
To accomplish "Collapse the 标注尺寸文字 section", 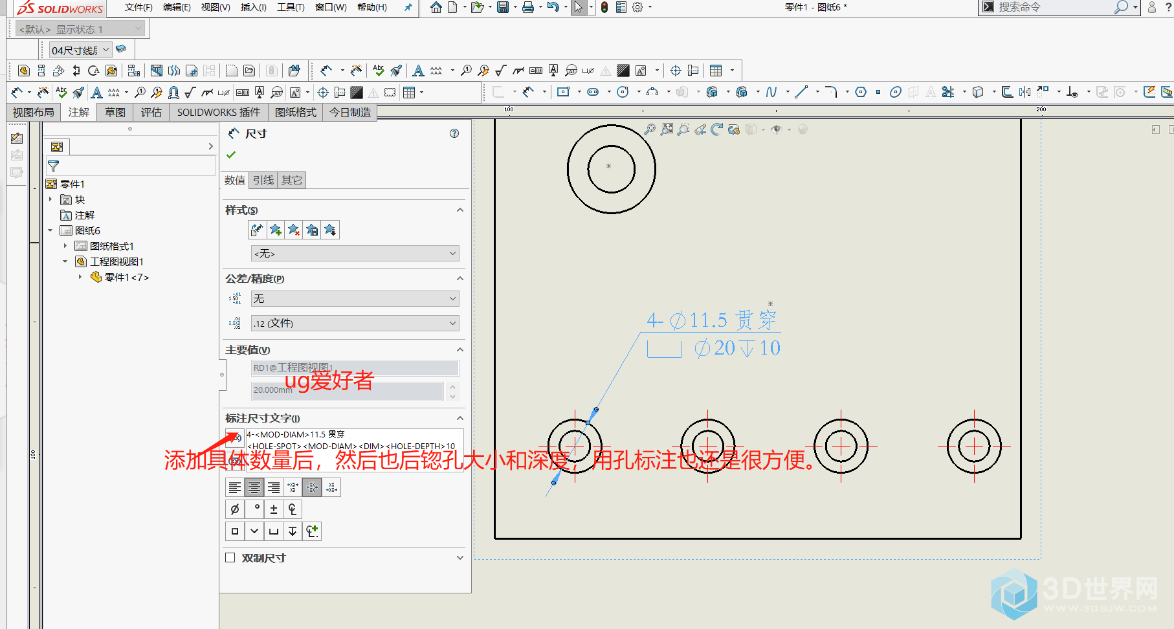I will (x=460, y=418).
